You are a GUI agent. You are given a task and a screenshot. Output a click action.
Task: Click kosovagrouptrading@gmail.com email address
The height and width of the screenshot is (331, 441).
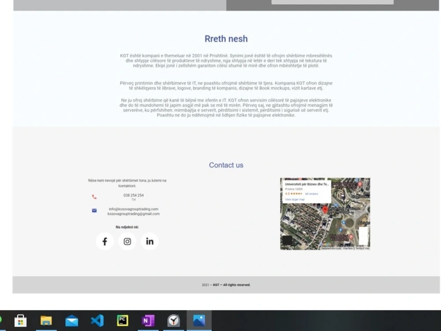click(x=134, y=214)
